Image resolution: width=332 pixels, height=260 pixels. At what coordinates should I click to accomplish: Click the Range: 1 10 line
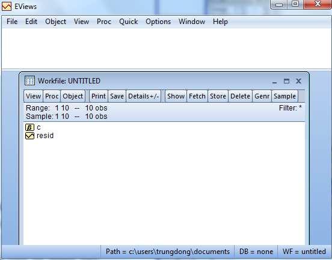click(67, 108)
